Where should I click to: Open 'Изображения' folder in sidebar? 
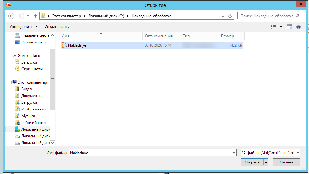(x=33, y=109)
